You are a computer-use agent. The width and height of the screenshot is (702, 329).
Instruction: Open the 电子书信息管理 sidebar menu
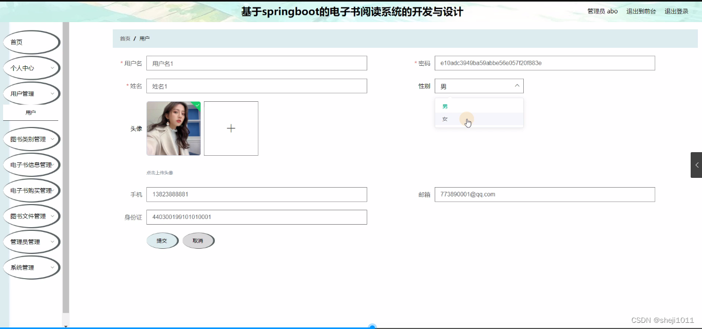[31, 164]
